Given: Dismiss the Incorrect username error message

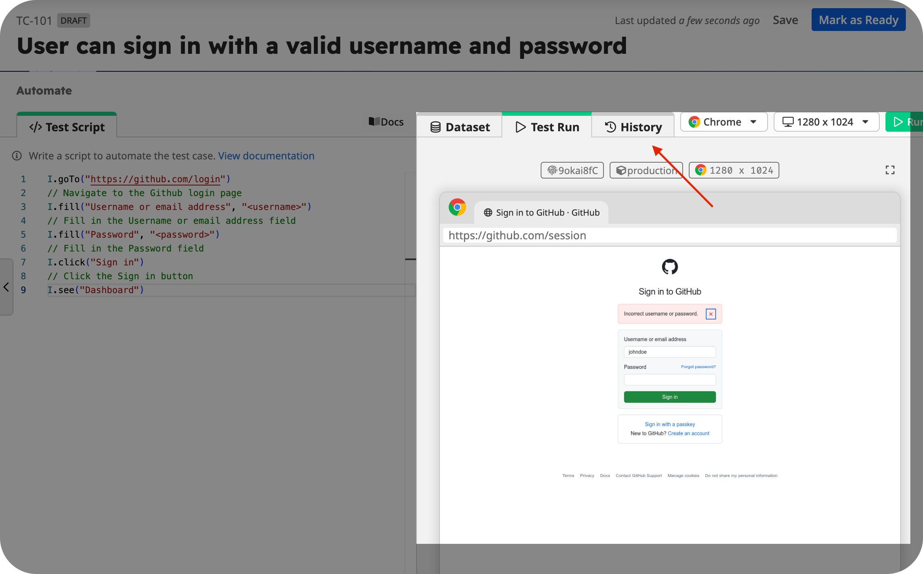Looking at the screenshot, I should [x=711, y=314].
